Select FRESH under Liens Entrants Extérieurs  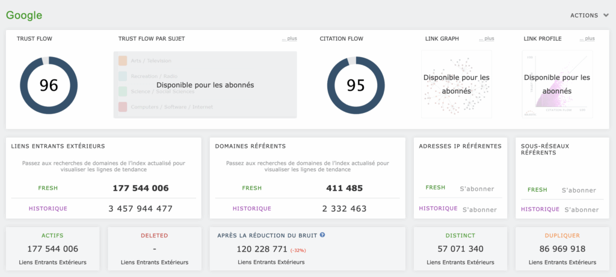point(48,188)
